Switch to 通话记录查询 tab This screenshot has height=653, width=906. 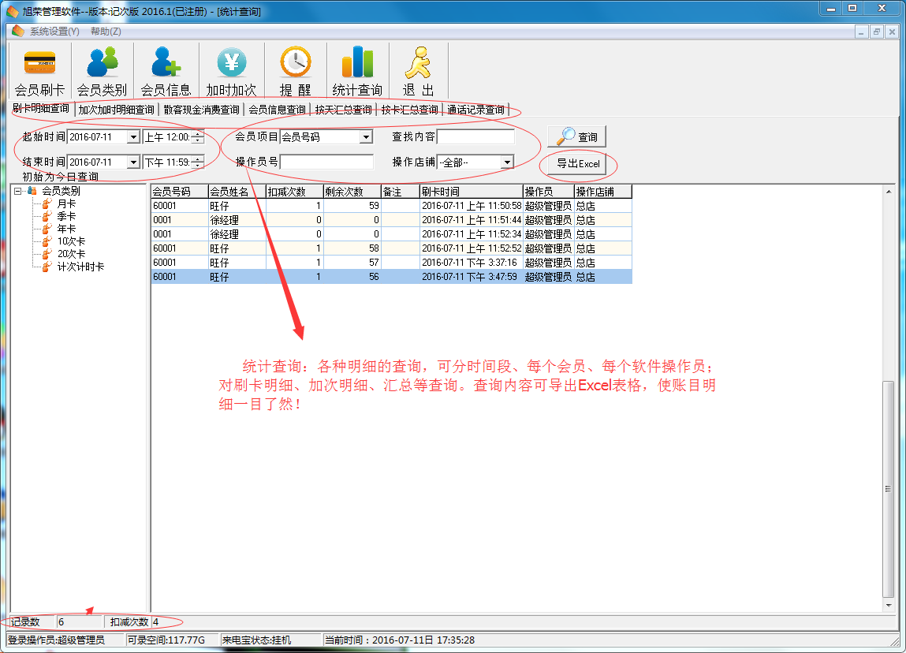475,110
